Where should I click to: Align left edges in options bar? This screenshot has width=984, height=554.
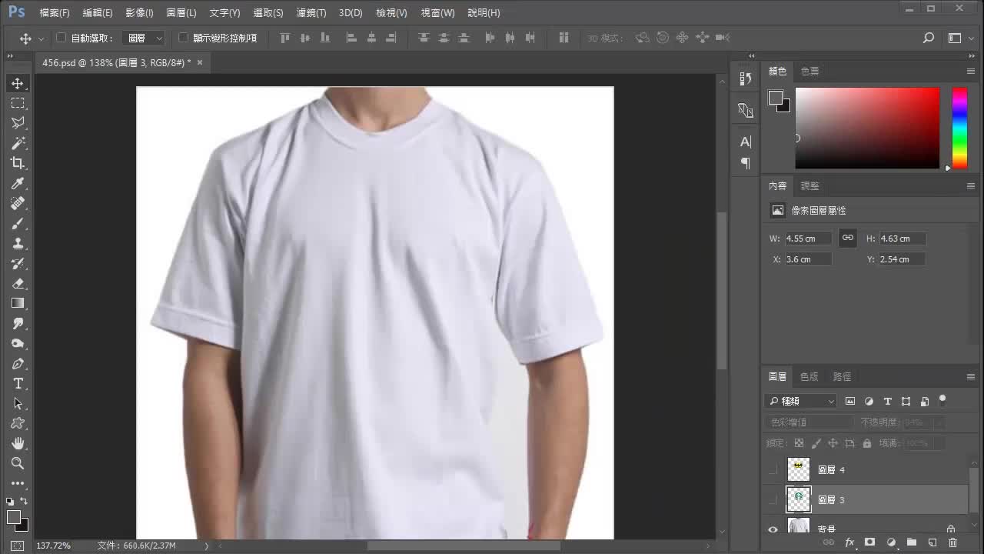(x=351, y=38)
